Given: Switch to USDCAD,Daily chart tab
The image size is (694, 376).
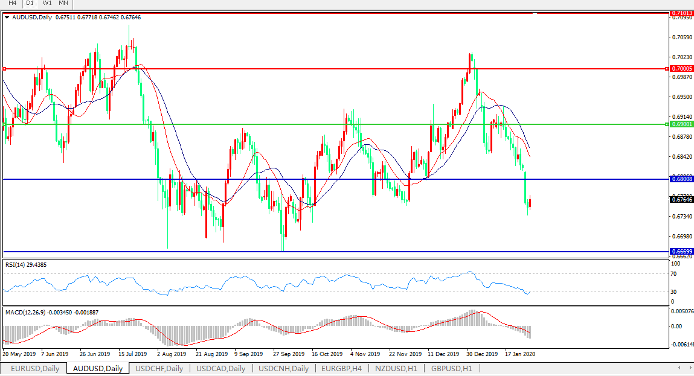Looking at the screenshot, I should [220, 368].
